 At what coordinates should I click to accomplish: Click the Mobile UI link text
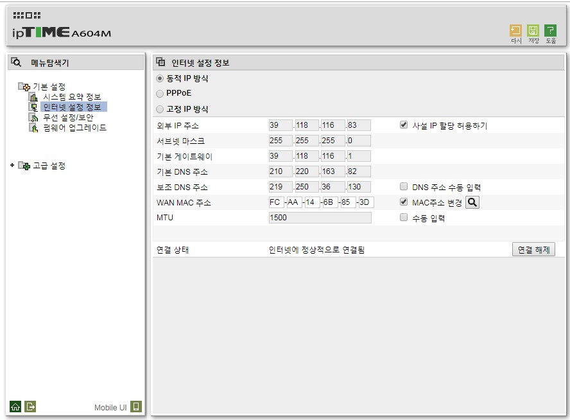pos(110,408)
